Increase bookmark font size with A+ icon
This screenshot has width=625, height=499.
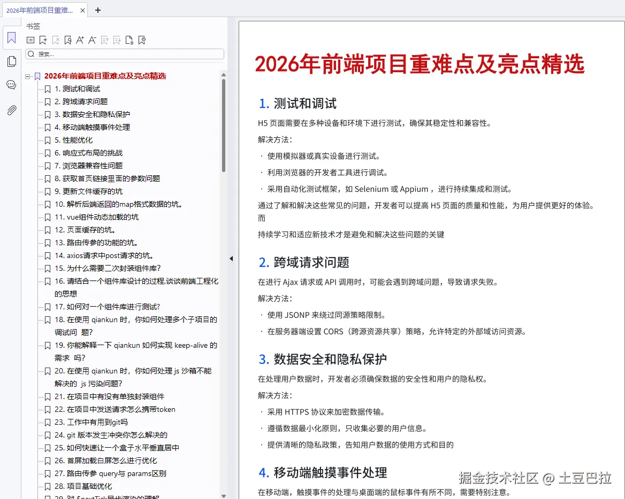[x=80, y=40]
